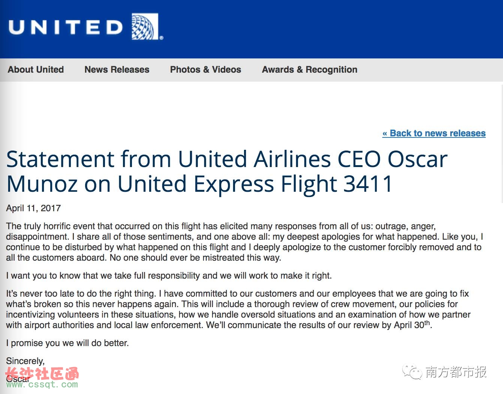Follow the Back to news releases link
The height and width of the screenshot is (394, 503).
click(434, 133)
